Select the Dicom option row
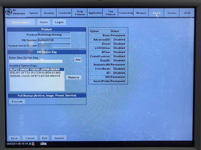This screenshot has height=150, width=201. pyautogui.click(x=107, y=44)
